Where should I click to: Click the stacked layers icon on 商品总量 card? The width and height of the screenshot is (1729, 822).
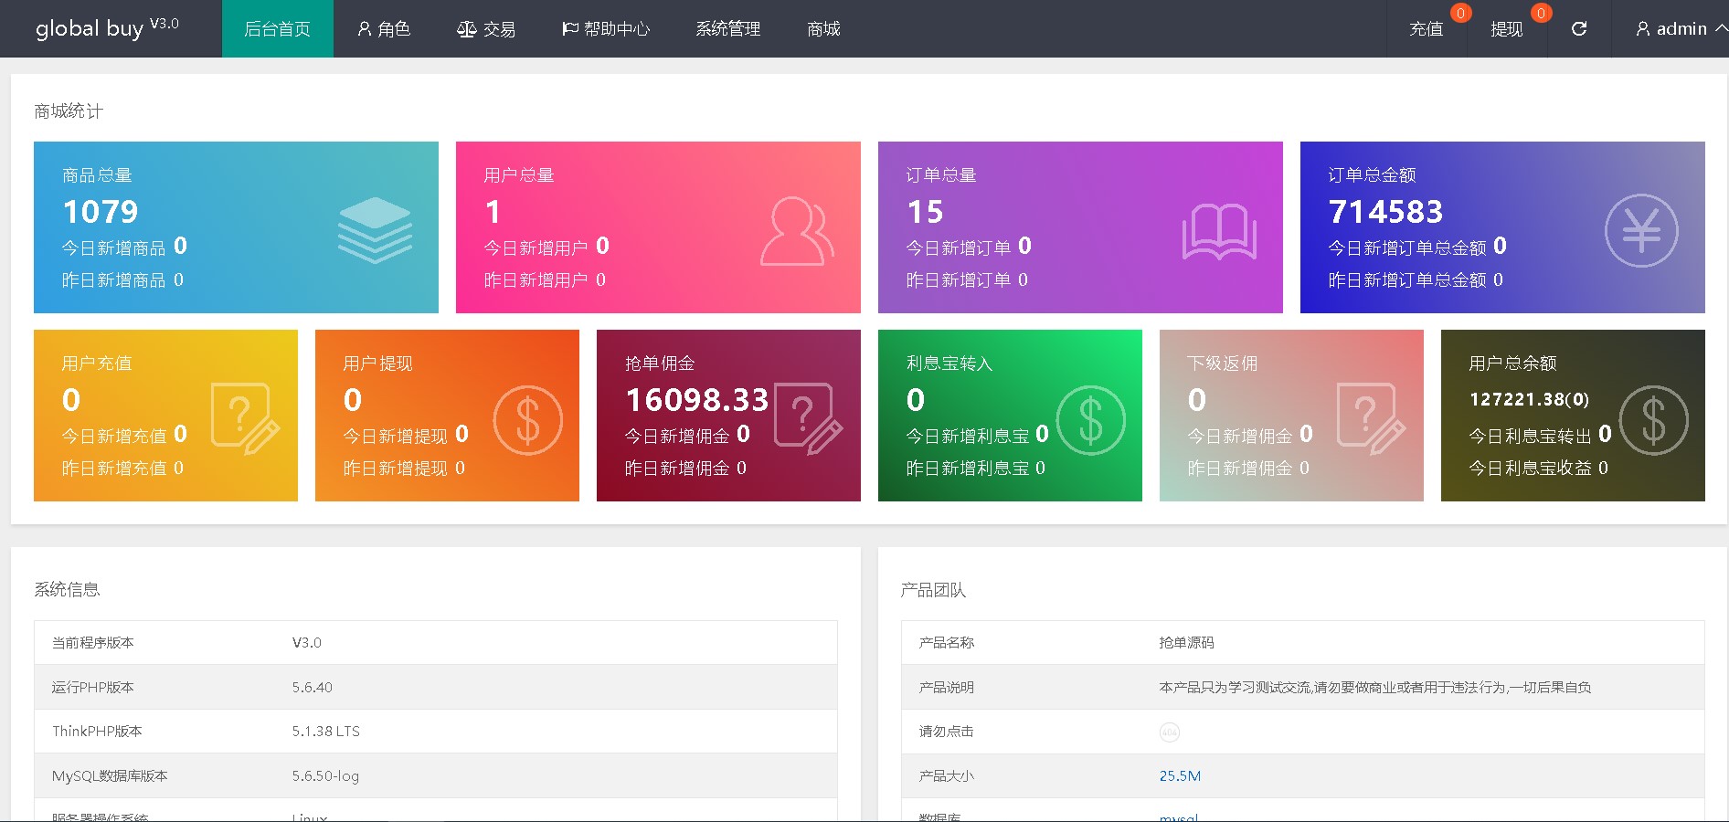(375, 230)
